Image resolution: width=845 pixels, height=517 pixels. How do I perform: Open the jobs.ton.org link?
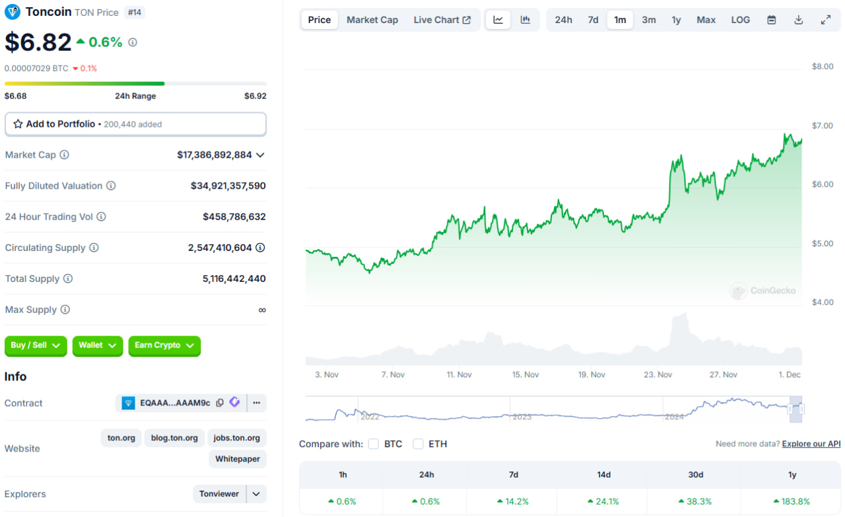point(237,438)
